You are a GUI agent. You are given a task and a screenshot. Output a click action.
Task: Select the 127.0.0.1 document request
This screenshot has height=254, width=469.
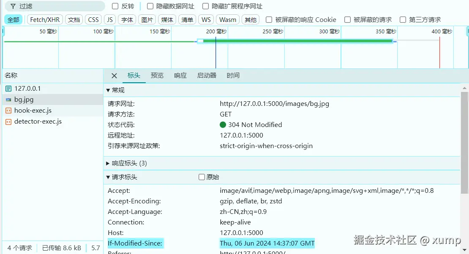point(53,89)
